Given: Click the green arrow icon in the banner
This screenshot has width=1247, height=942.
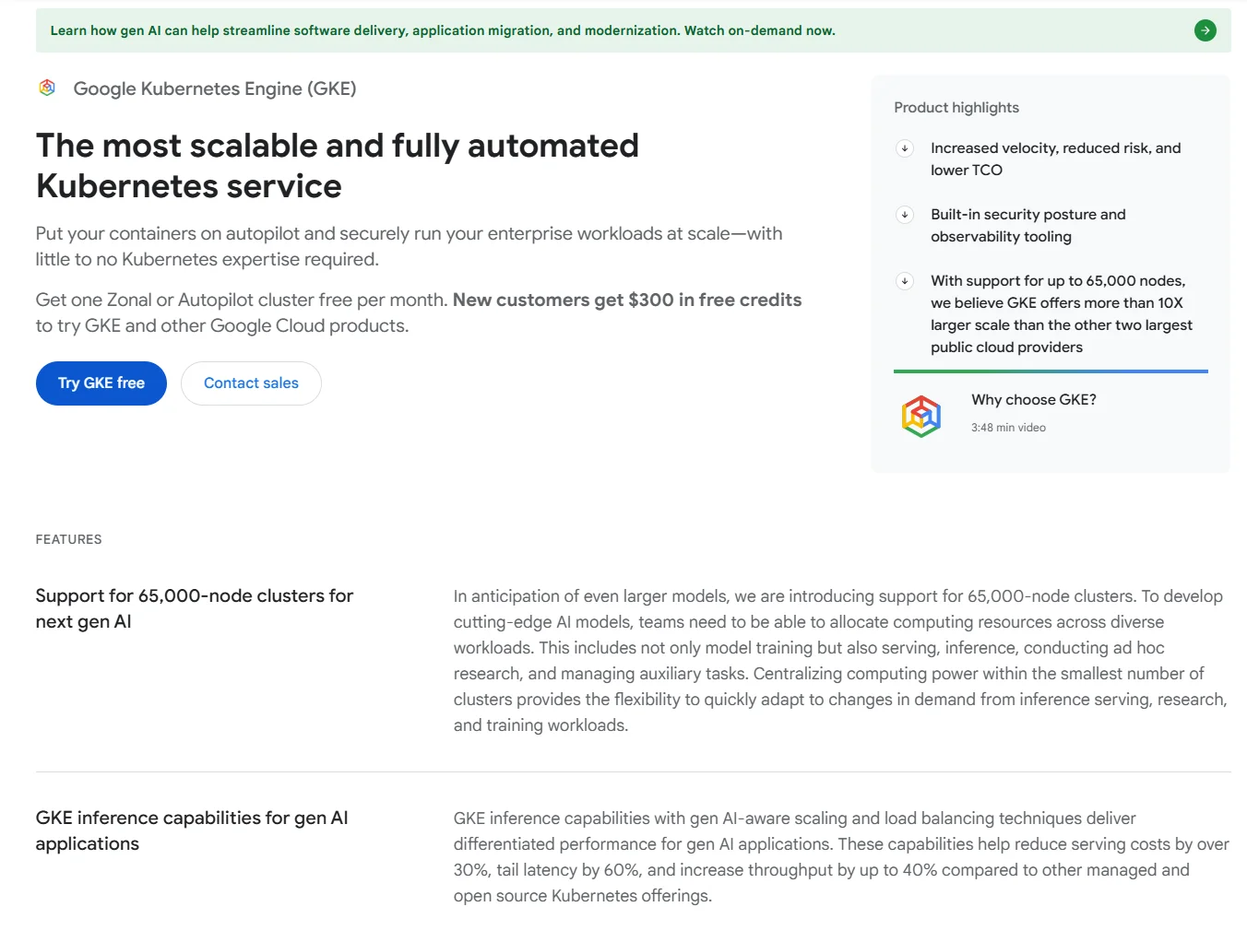Looking at the screenshot, I should 1205,30.
